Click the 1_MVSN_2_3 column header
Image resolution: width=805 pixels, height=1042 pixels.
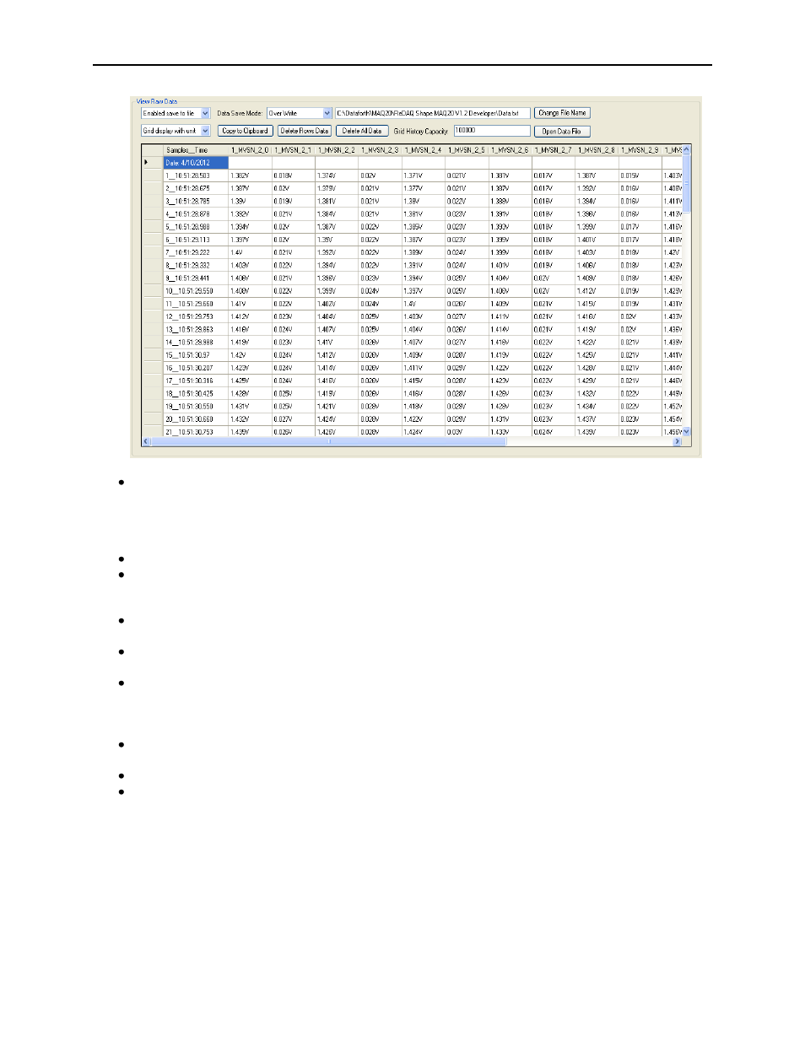click(x=380, y=150)
